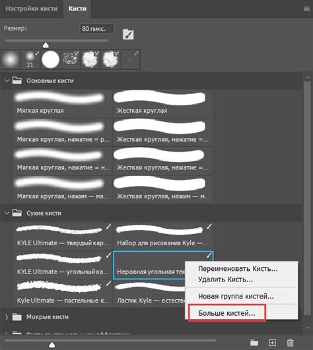This screenshot has height=350, width=313.
Task: Choose the scatter texture recent brush preset
Action: coord(71,59)
